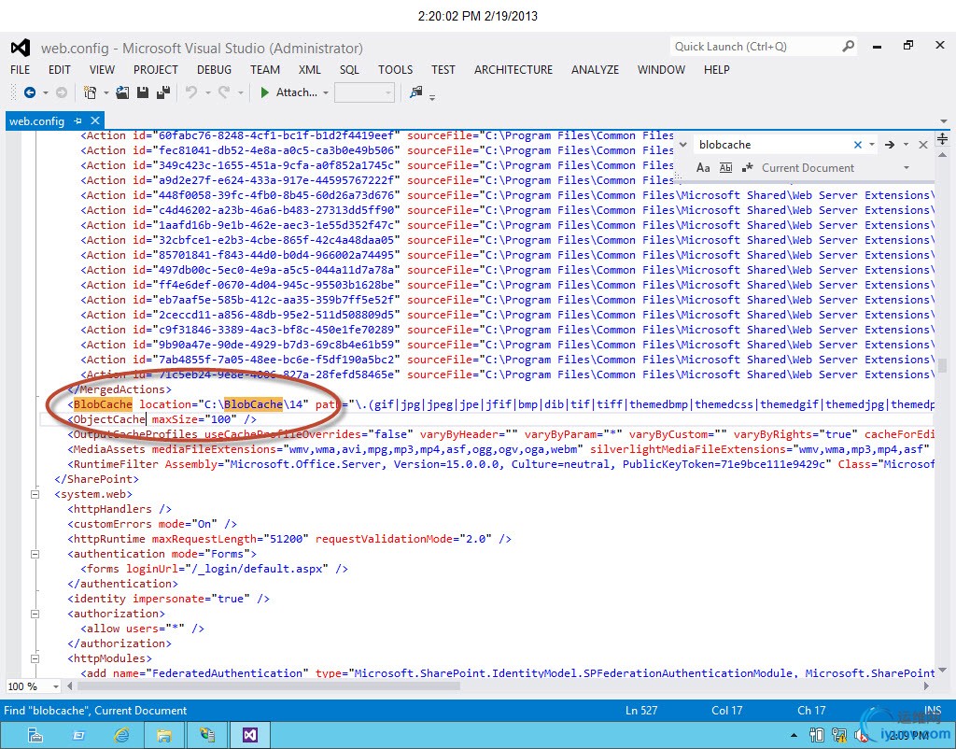Close the web.config document tab
Image resolution: width=956 pixels, height=749 pixels.
95,120
